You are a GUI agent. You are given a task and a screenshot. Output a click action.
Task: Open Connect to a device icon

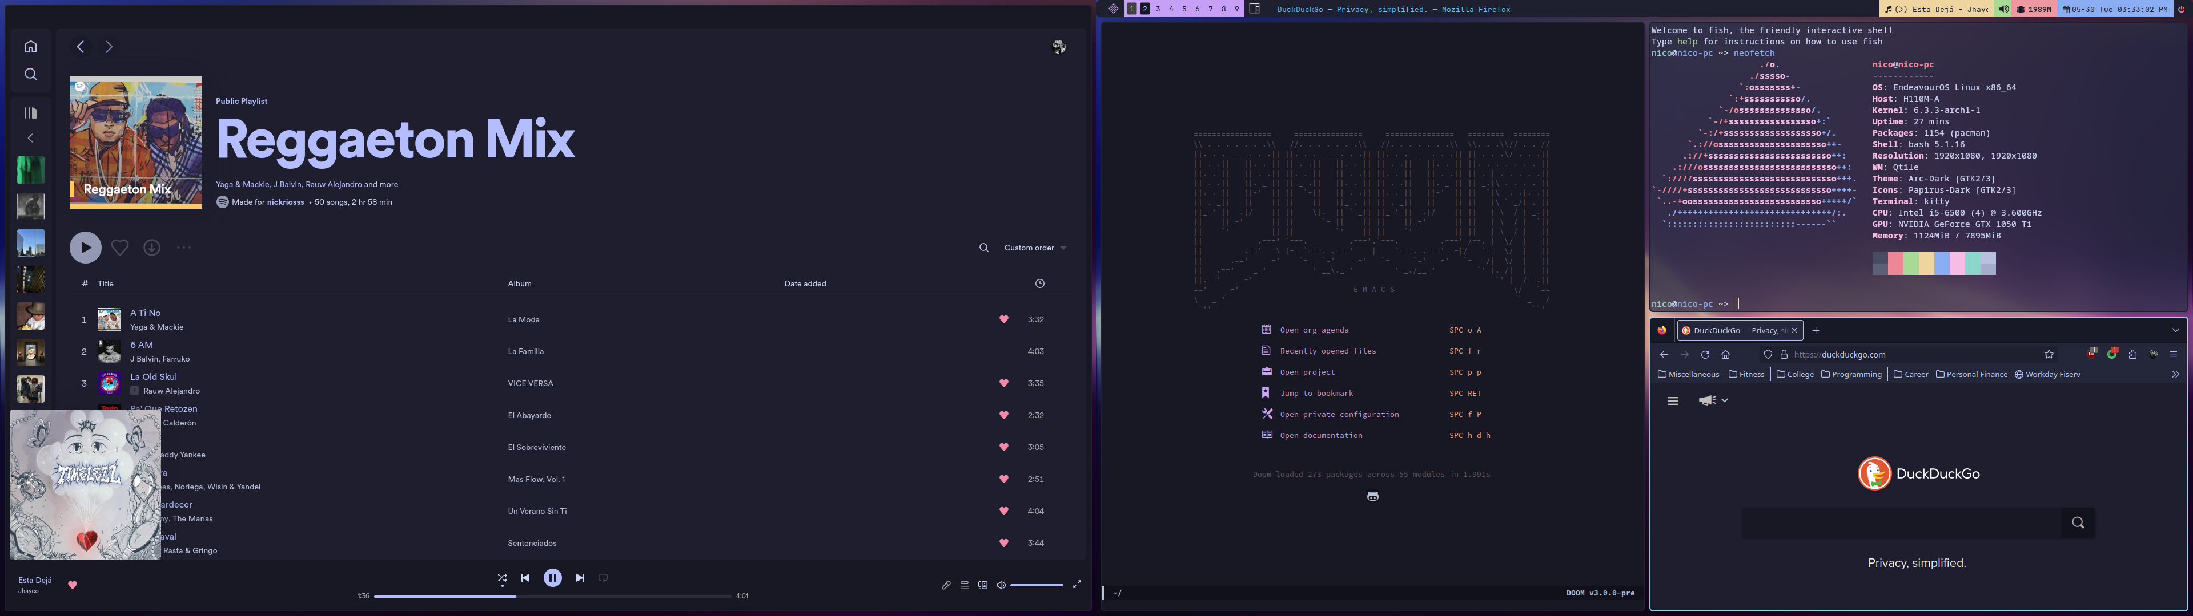(x=983, y=585)
